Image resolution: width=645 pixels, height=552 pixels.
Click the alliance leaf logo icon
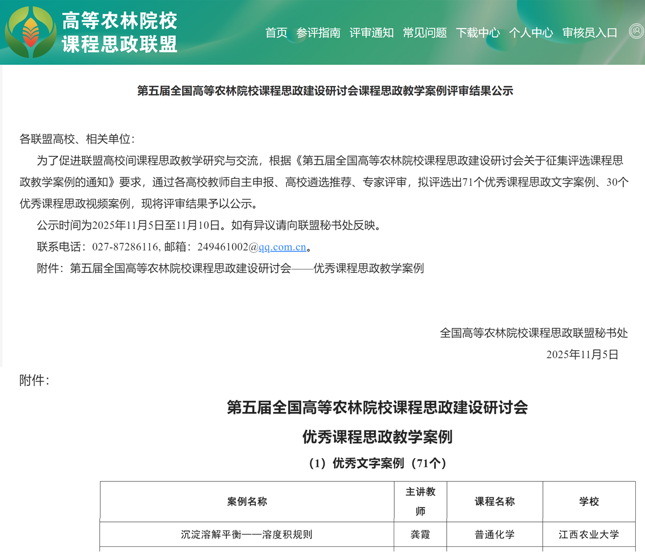(30, 32)
